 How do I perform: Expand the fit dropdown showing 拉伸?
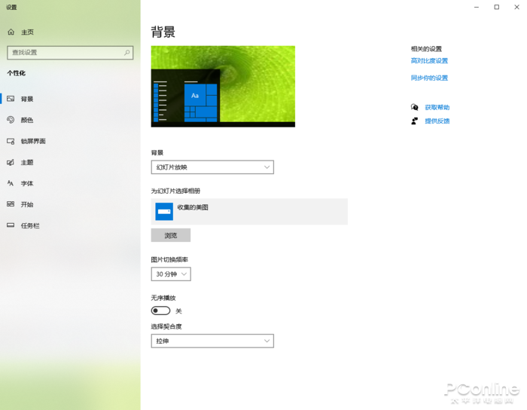pyautogui.click(x=212, y=341)
